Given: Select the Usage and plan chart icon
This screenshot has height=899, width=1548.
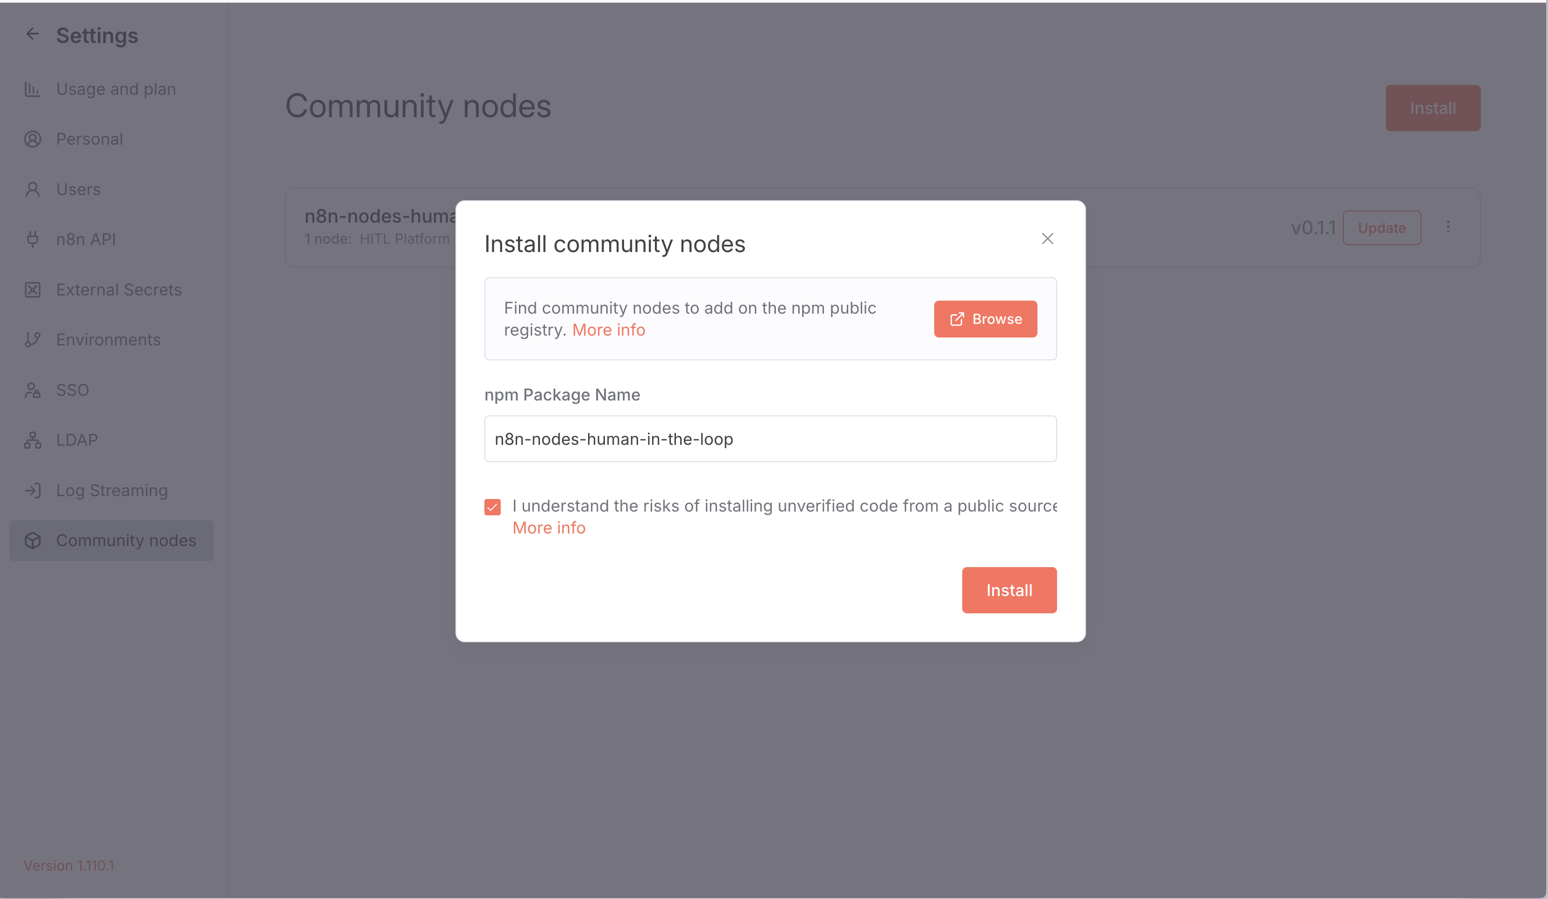Looking at the screenshot, I should 33,89.
